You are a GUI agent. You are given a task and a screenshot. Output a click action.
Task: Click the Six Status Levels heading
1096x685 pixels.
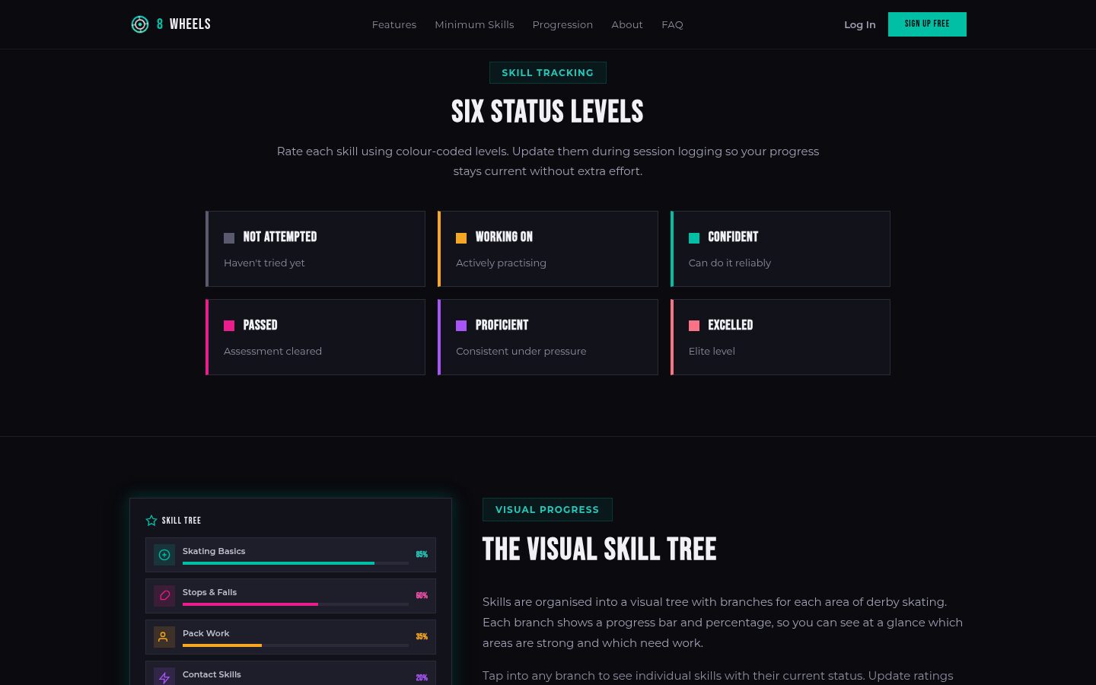(547, 112)
